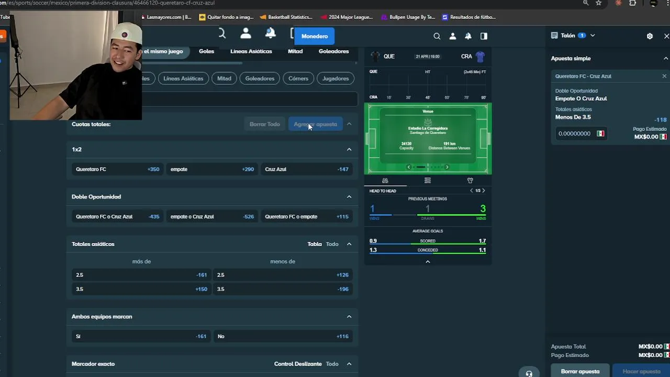The height and width of the screenshot is (377, 670).
Task: Go to next venue info slide
Action: (446, 167)
